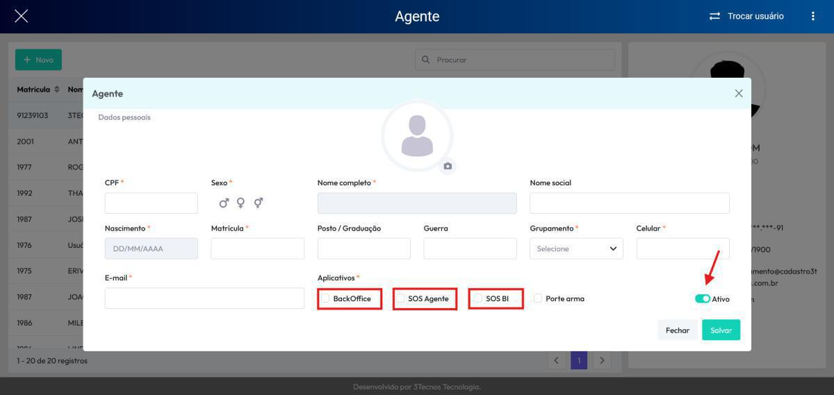This screenshot has height=395, width=834.
Task: Click the search magnifier icon
Action: (x=426, y=60)
